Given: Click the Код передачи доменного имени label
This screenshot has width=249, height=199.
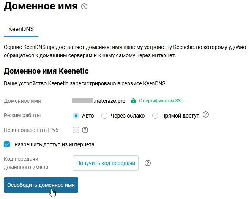Looking at the screenshot, I should tap(26, 163).
